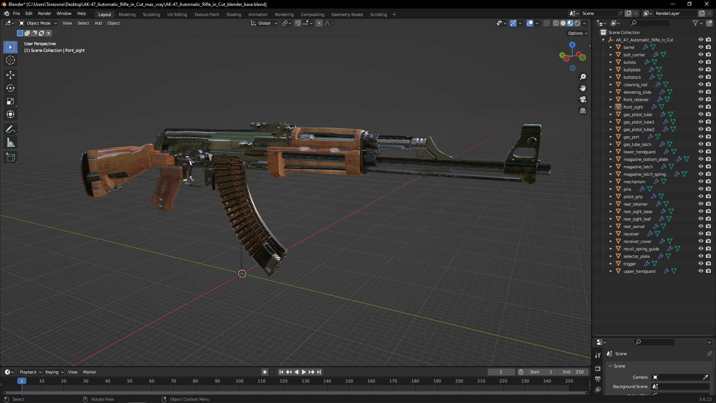Click the 3D Cursor tool
Screen dimensions: 716x403
point(10,60)
